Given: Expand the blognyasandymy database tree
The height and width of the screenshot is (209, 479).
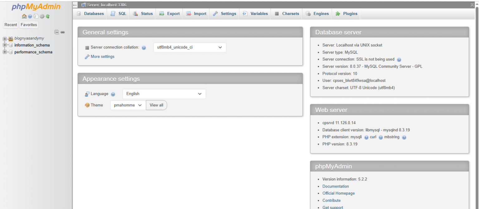Looking at the screenshot, I should 4,38.
